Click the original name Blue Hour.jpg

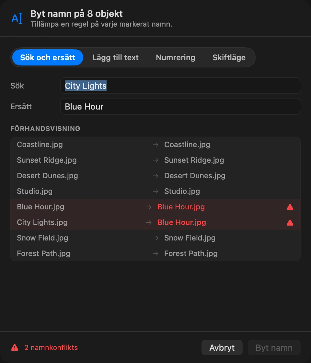pyautogui.click(x=40, y=207)
